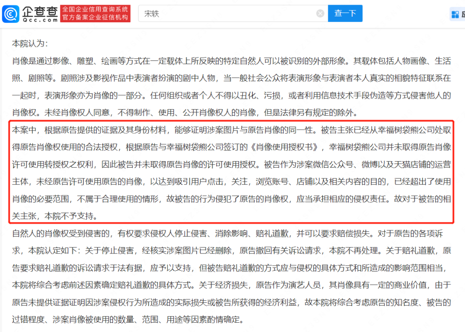Click the line 关主张，本院不予支持。
The image size is (465, 332).
(55, 216)
